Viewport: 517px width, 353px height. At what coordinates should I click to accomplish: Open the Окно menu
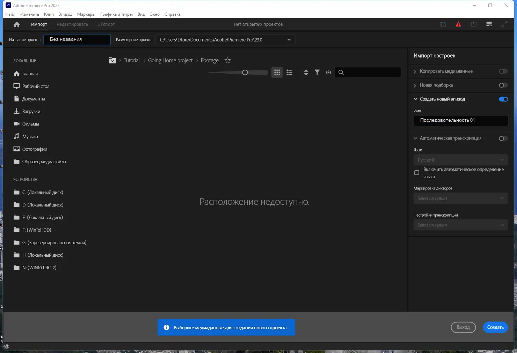coord(154,14)
